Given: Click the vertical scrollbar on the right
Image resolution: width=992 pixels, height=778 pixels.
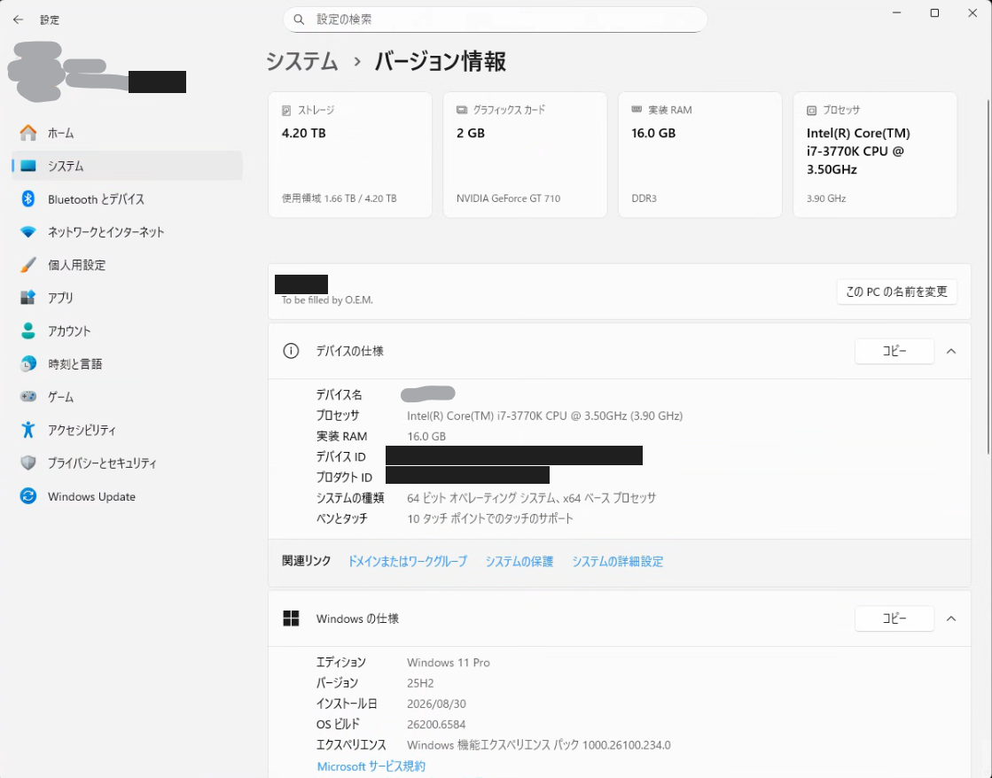Looking at the screenshot, I should 988,276.
